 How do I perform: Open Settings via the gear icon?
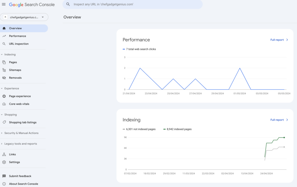pos(4,162)
